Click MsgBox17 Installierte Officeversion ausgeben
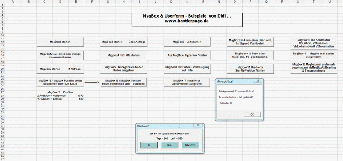The width and height of the screenshot is (343, 161). 187,82
